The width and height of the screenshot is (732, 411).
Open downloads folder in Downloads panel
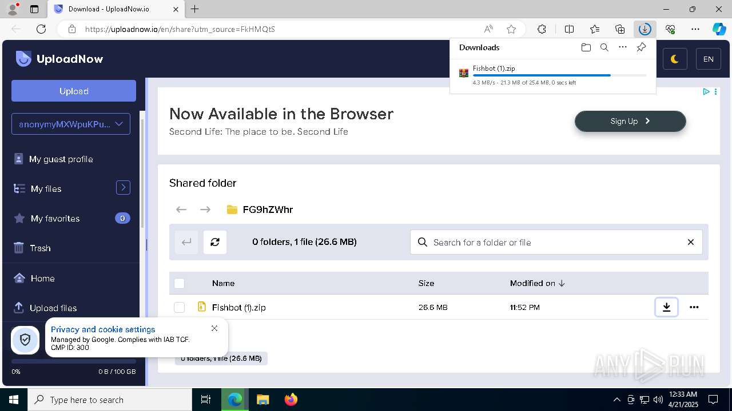click(586, 47)
